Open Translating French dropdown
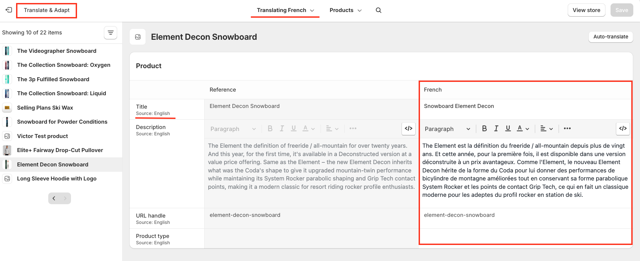The image size is (640, 261). 285,10
